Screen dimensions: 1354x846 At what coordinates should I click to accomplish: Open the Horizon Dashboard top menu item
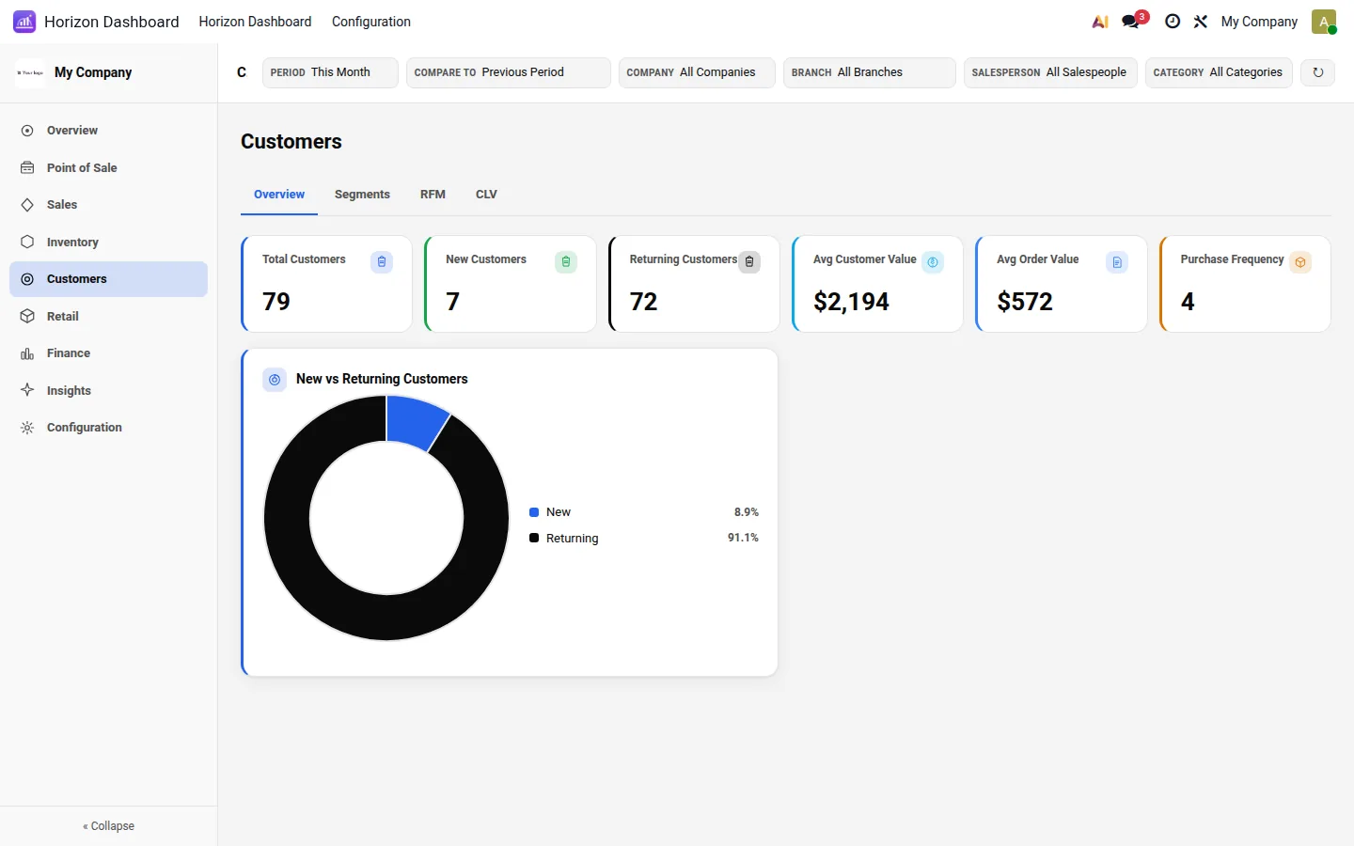click(255, 22)
